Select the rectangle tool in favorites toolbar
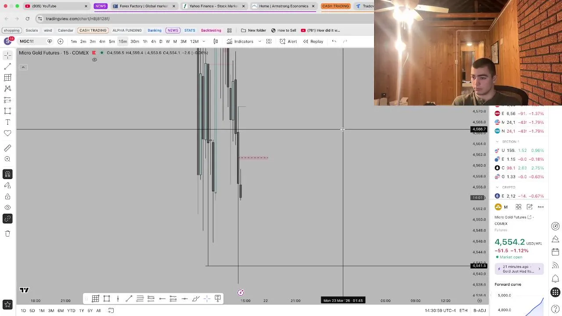 click(107, 299)
